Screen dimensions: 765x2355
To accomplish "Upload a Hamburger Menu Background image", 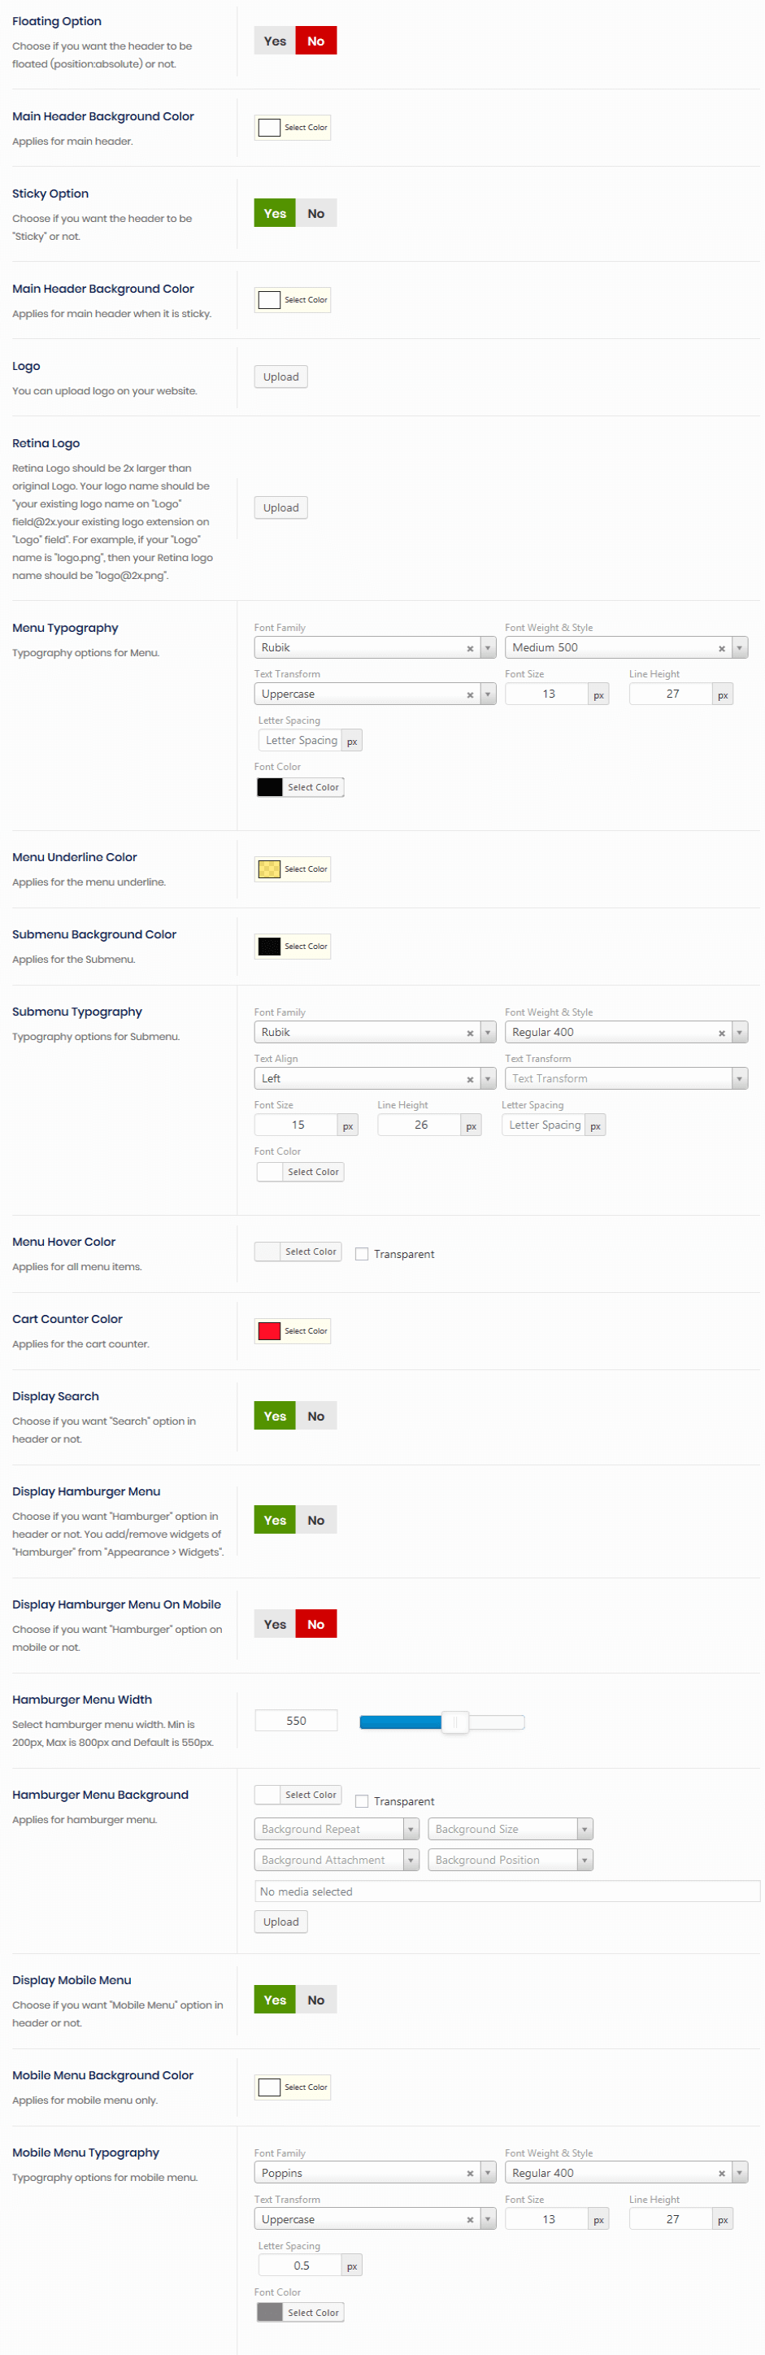I will 280,1922.
